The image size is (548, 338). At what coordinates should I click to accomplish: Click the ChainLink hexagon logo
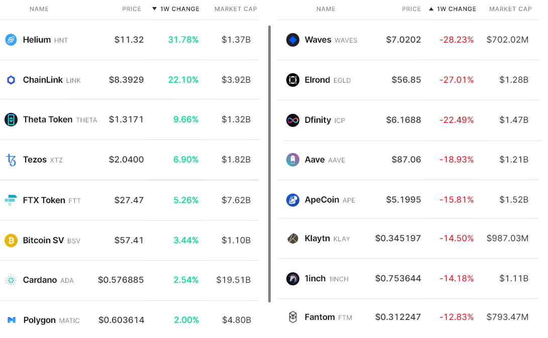(11, 80)
